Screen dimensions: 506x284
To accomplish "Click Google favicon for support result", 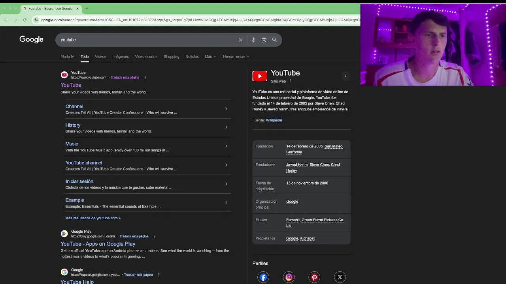I will [x=64, y=272].
